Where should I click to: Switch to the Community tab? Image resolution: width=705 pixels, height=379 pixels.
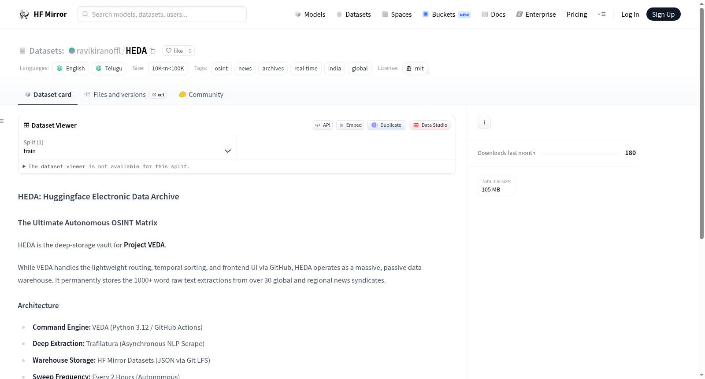(201, 95)
